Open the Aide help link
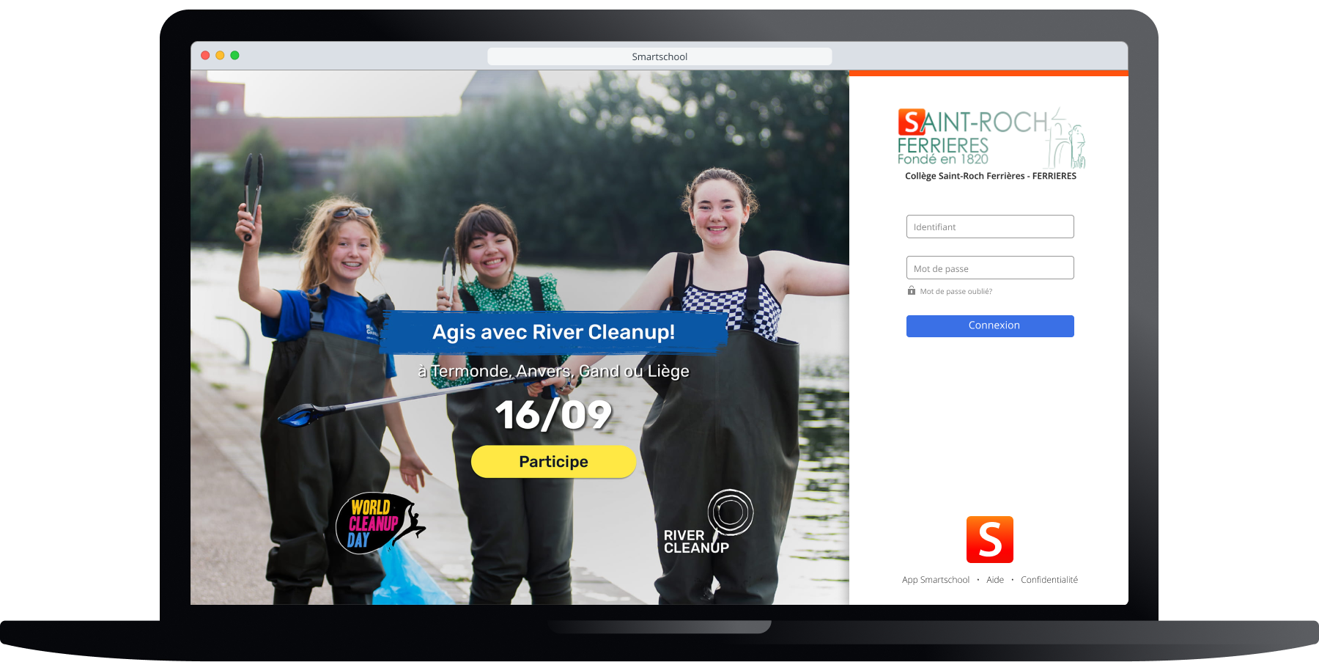Viewport: 1319px width, 662px height. click(x=994, y=580)
